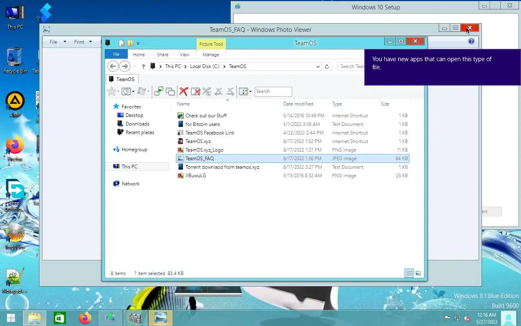Switch to large thumbnails view in status bar
Screen dimensions: 521x326
[x=418, y=273]
